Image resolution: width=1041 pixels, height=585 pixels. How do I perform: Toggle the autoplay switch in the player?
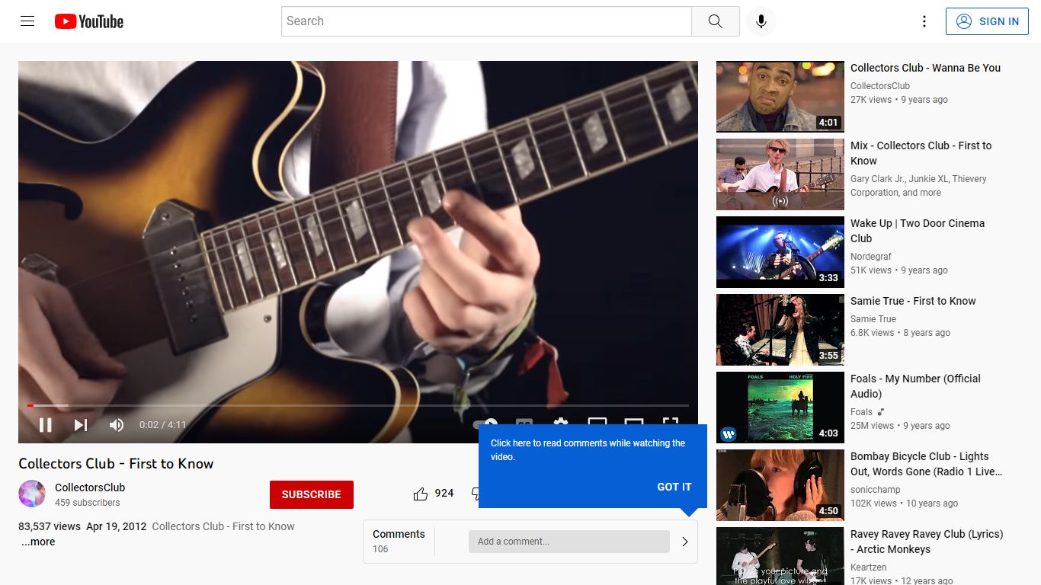pyautogui.click(x=485, y=424)
